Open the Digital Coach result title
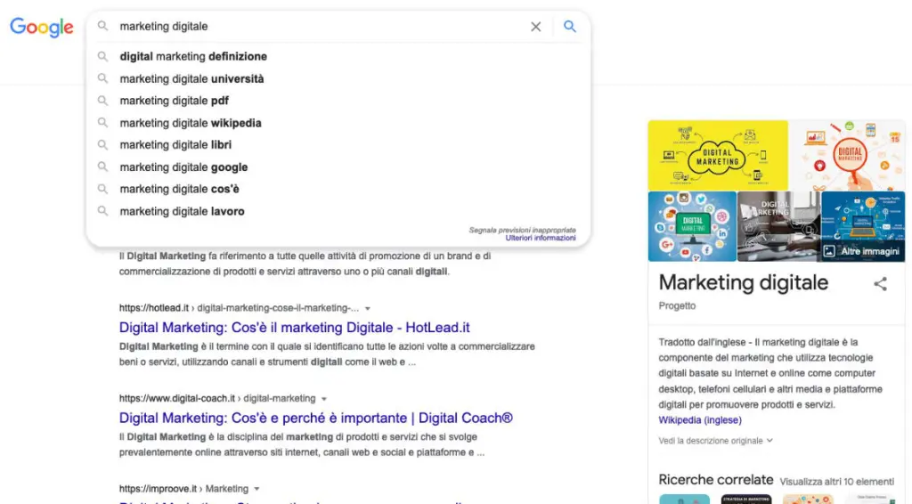 pyautogui.click(x=316, y=418)
